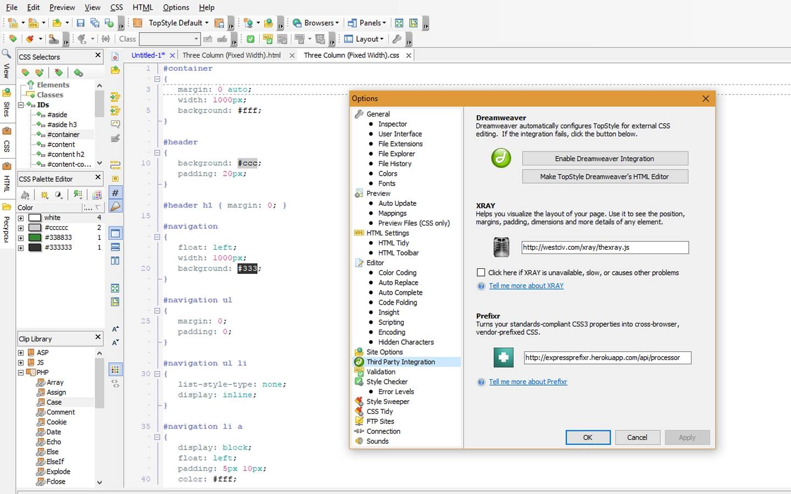Viewport: 791px width, 494px height.
Task: Click the Cancel button
Action: [637, 437]
